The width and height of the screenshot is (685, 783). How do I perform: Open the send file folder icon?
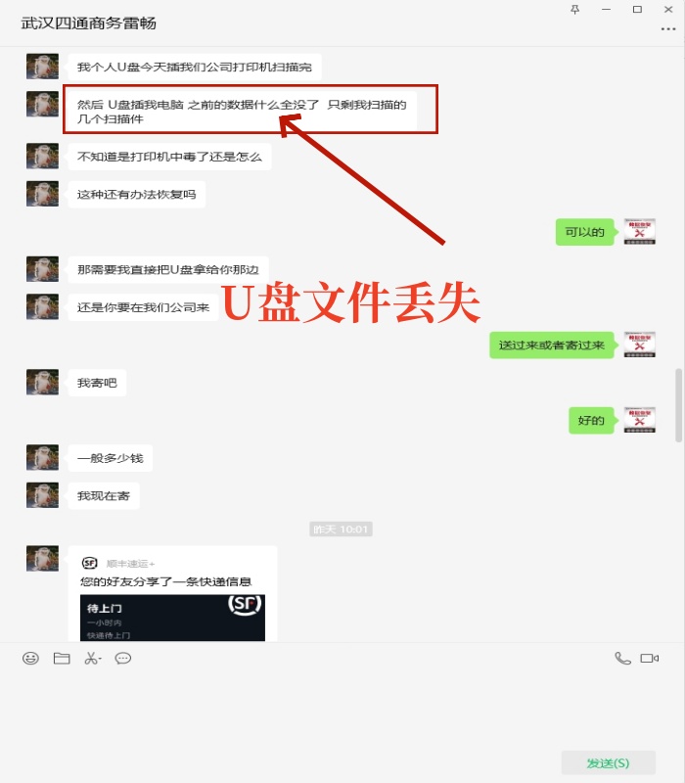coord(62,658)
